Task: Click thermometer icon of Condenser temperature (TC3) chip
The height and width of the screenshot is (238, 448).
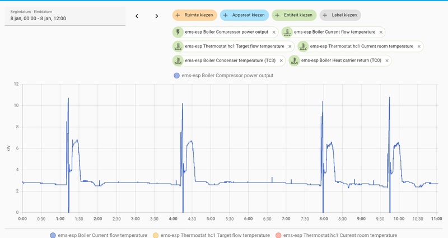Action: [178, 60]
